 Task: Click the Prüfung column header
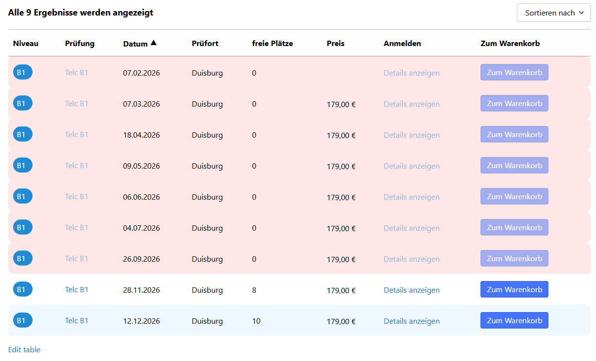click(80, 44)
